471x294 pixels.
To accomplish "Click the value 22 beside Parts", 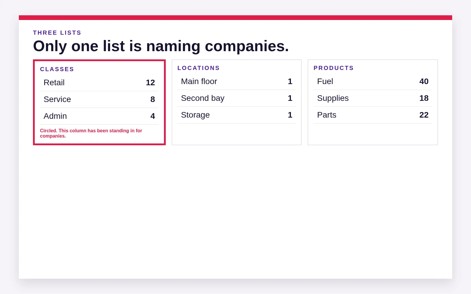I will tap(424, 115).
